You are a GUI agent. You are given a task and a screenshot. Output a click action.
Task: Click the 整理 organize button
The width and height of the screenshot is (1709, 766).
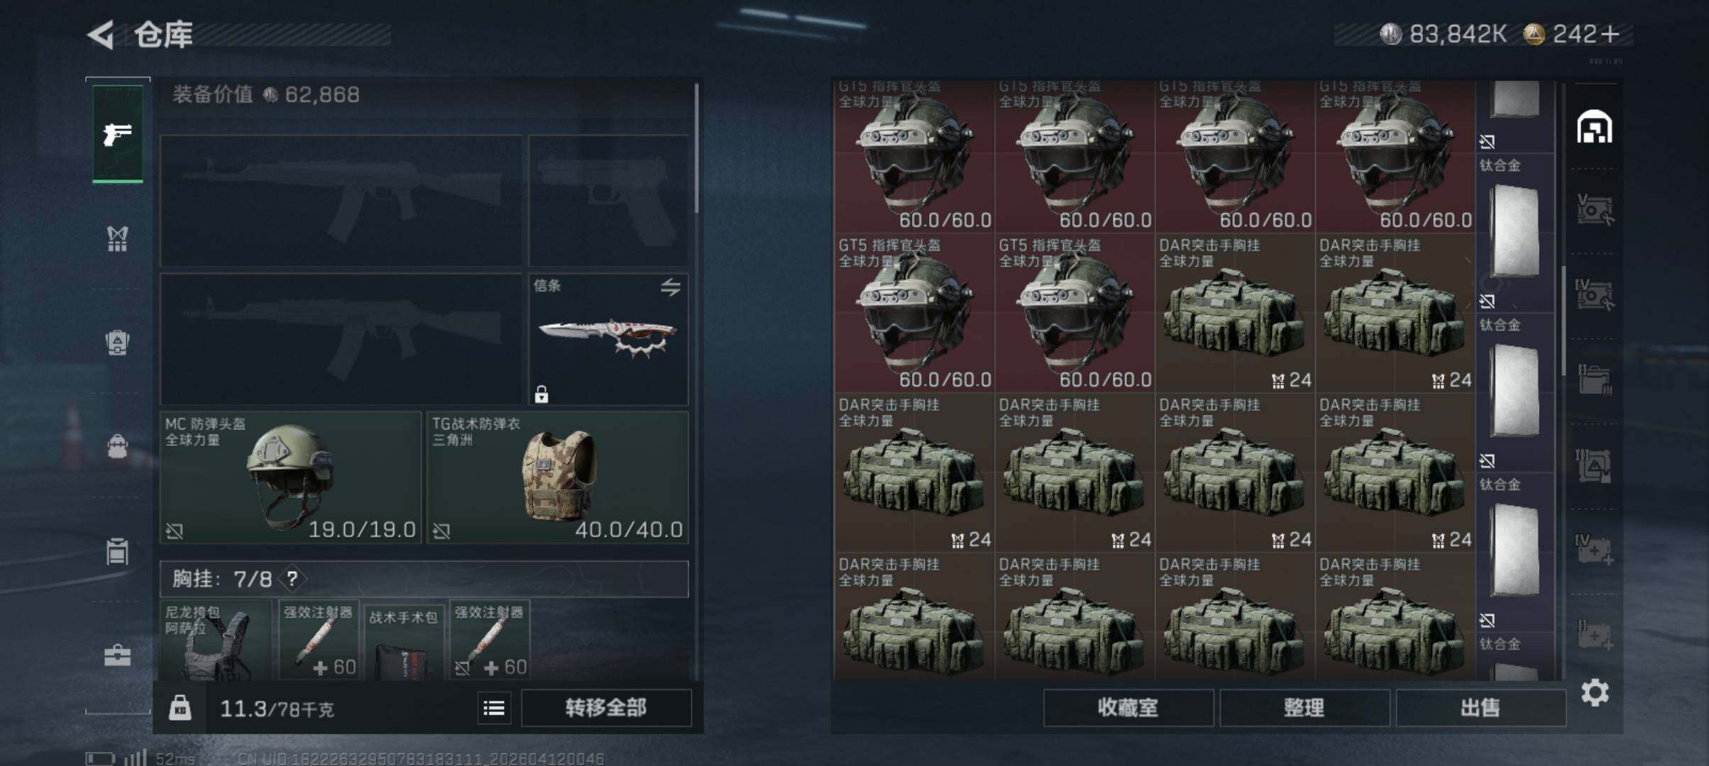[1304, 708]
